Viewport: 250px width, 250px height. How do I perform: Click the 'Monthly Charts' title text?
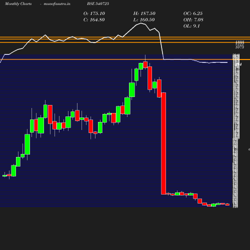(x=18, y=4)
